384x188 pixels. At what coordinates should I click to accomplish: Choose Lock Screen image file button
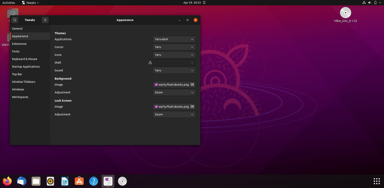[x=174, y=107]
